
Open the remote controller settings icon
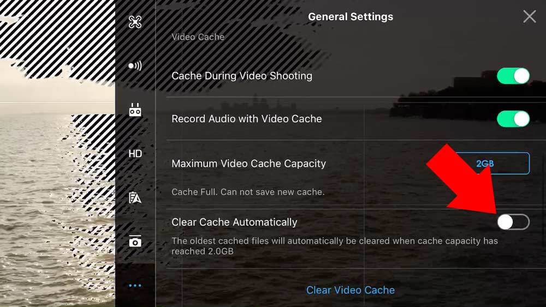coord(135,110)
